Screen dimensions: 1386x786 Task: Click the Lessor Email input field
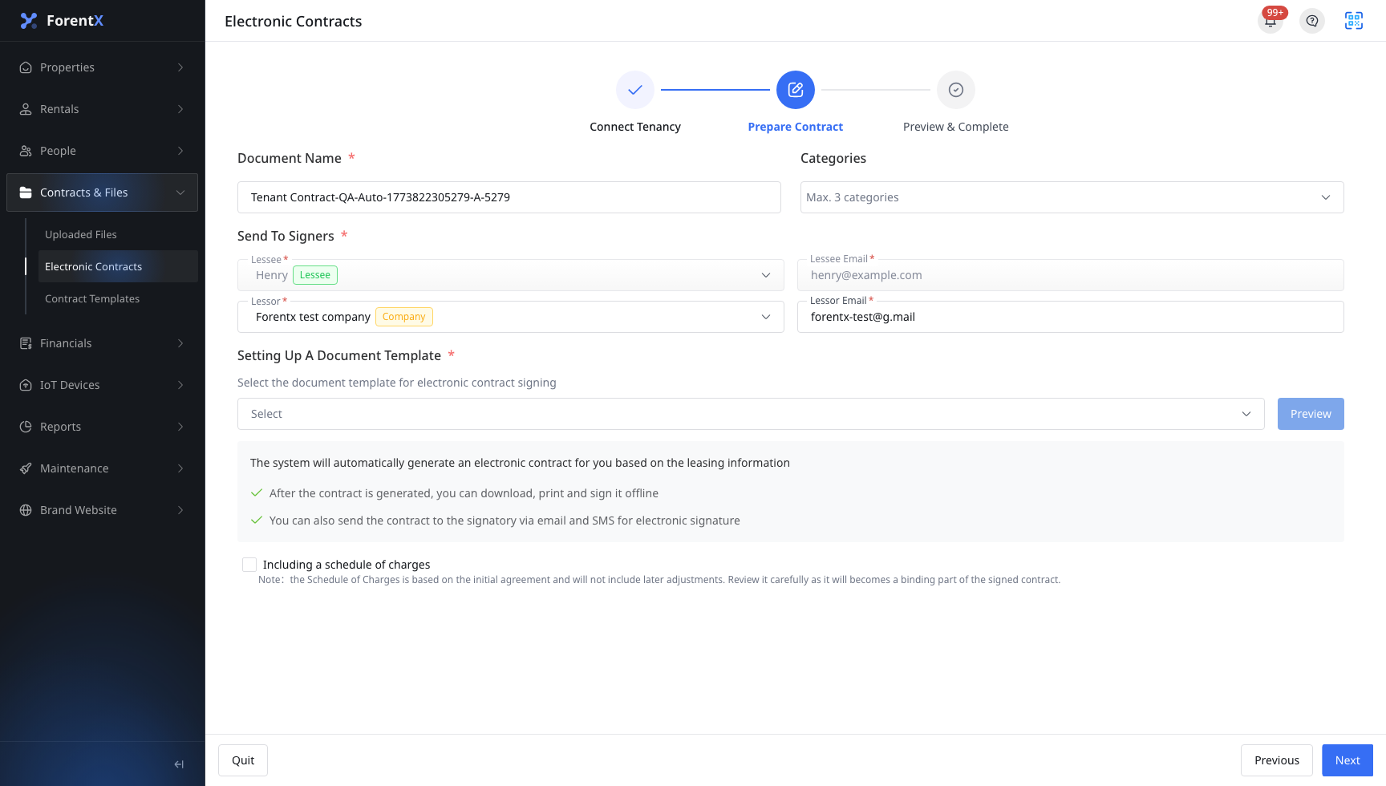[x=1071, y=317]
